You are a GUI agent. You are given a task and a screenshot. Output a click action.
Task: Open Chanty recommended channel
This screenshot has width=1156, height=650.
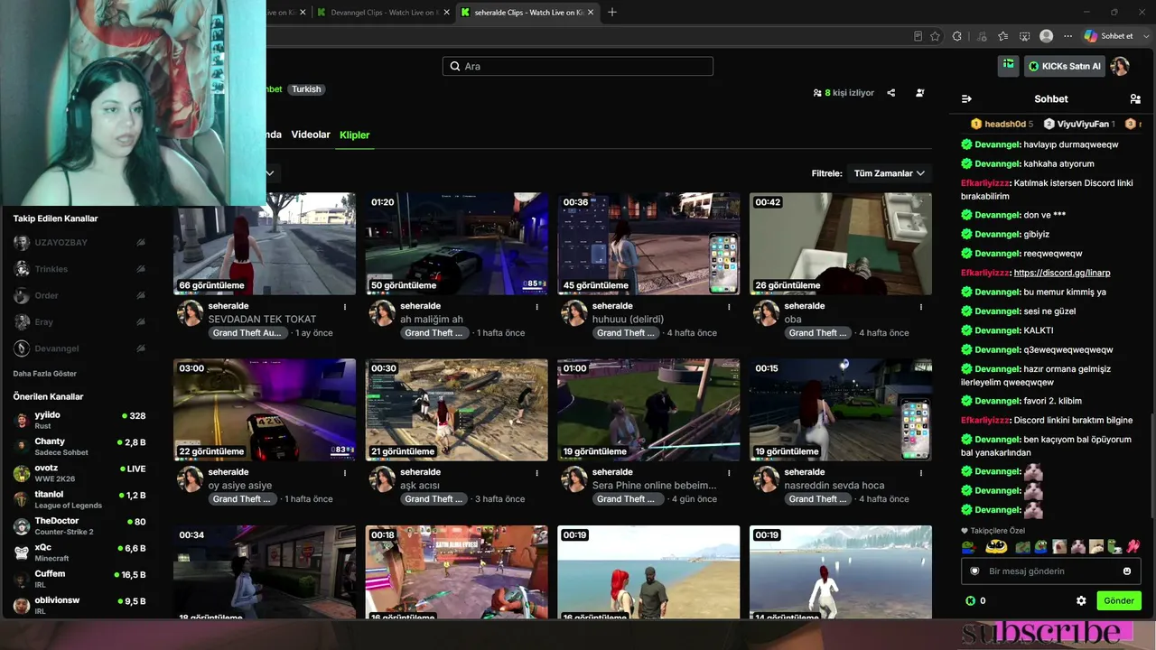(79, 447)
